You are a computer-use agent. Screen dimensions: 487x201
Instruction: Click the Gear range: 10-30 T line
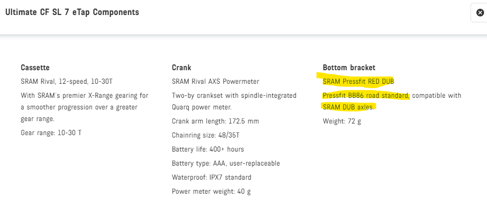coord(51,132)
